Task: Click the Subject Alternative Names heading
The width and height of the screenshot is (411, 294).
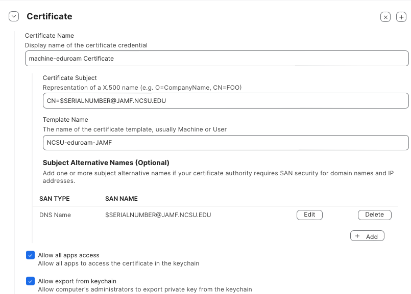Action: (x=106, y=163)
